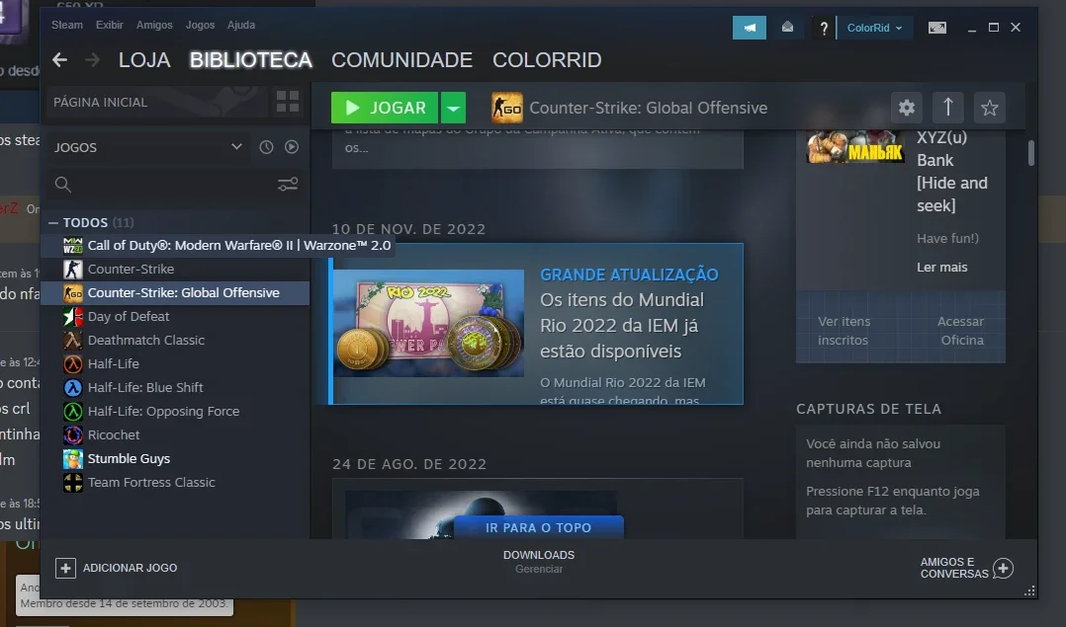This screenshot has height=627, width=1066.
Task: Click the plus icon for Adicionar Jogo
Action: 65,568
